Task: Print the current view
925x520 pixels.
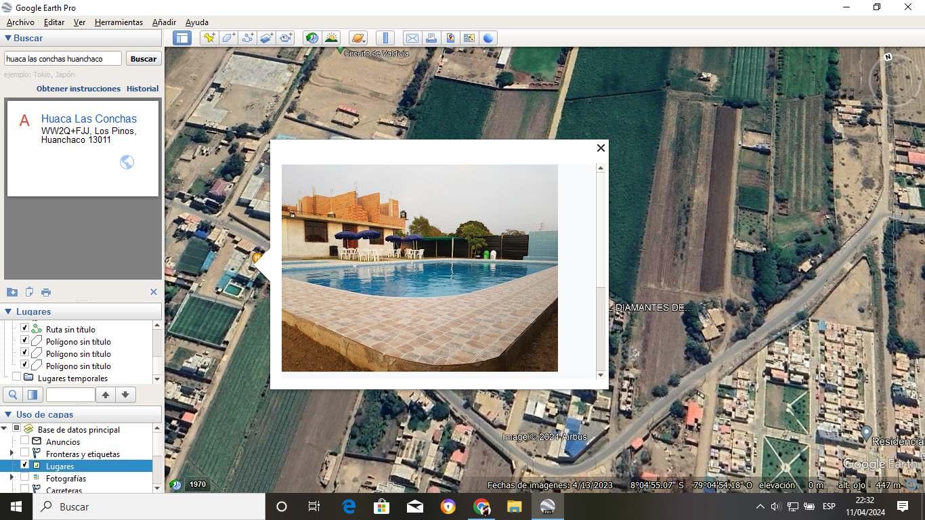Action: (x=431, y=38)
